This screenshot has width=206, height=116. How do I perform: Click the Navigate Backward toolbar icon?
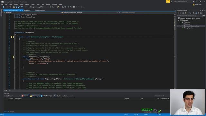tap(4, 7)
